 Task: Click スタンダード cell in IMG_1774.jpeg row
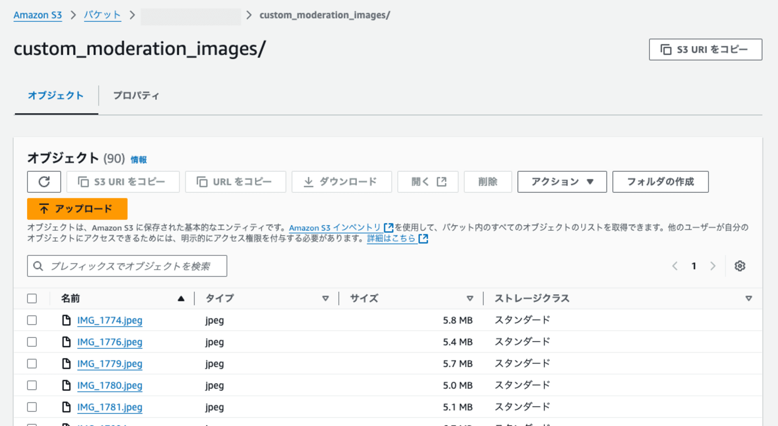[522, 320]
